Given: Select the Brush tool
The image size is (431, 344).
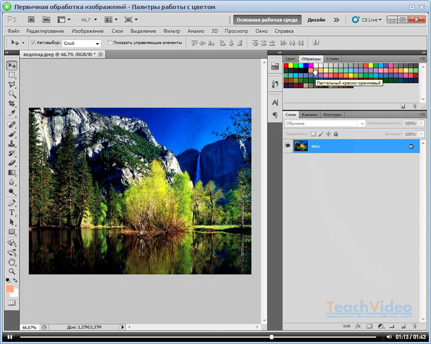Looking at the screenshot, I should [12, 134].
